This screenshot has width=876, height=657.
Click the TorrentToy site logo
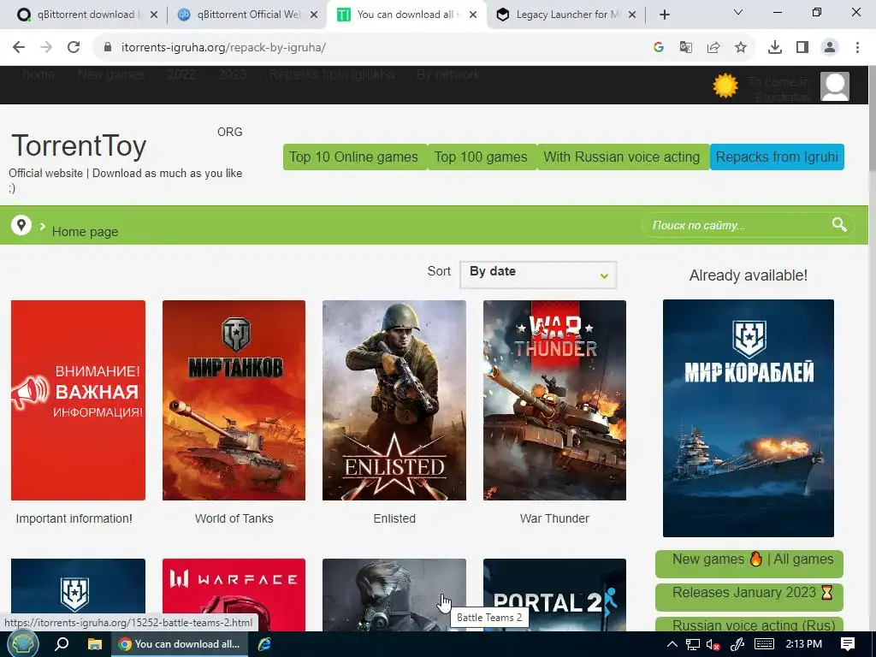click(79, 145)
